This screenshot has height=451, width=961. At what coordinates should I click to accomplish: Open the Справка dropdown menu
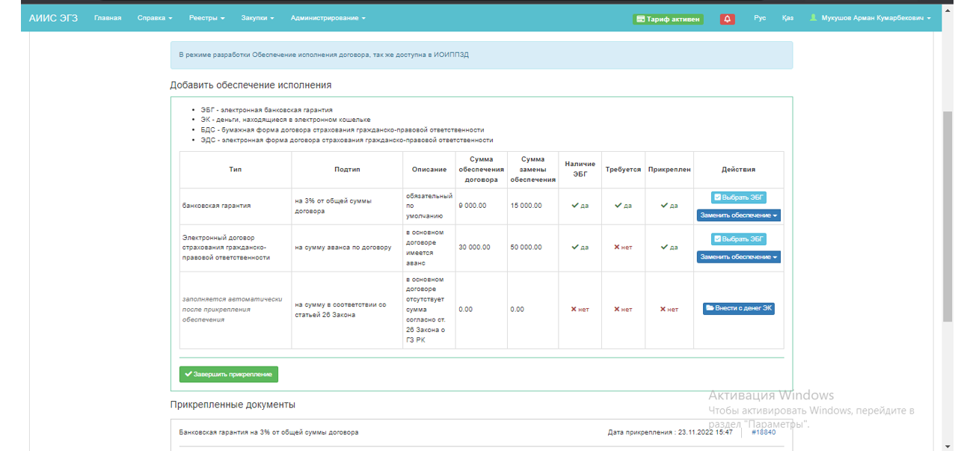(155, 18)
